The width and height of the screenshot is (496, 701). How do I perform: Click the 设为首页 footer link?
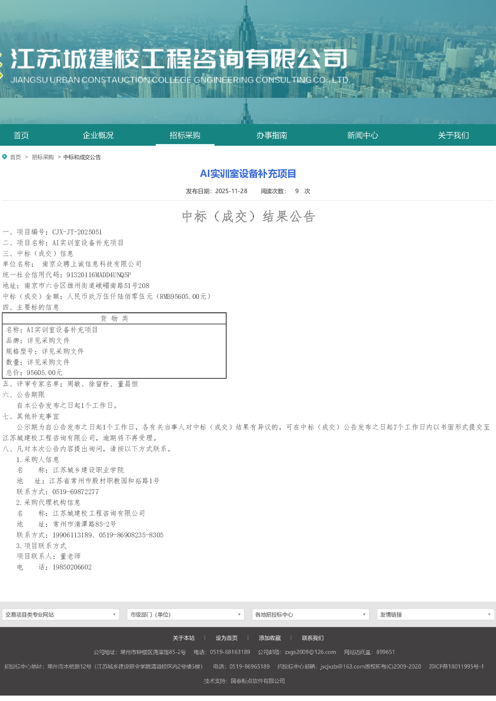pyautogui.click(x=227, y=638)
